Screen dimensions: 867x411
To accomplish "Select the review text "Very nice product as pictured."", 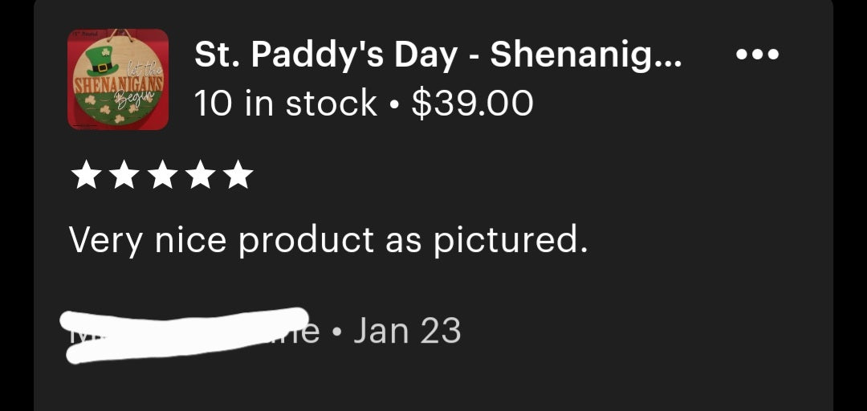I will coord(328,239).
